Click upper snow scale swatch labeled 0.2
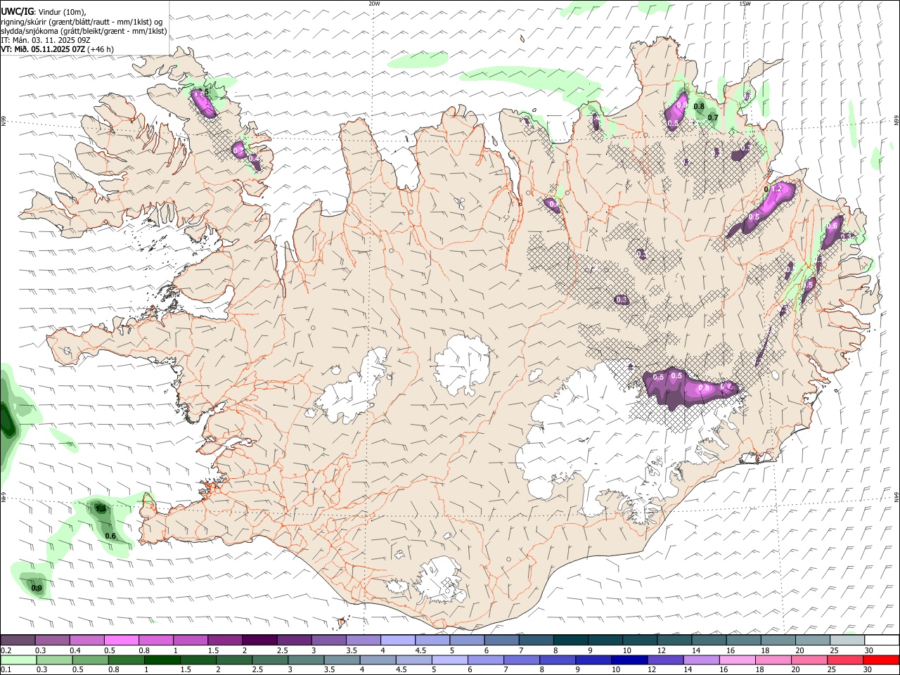This screenshot has width=900, height=675. point(18,640)
